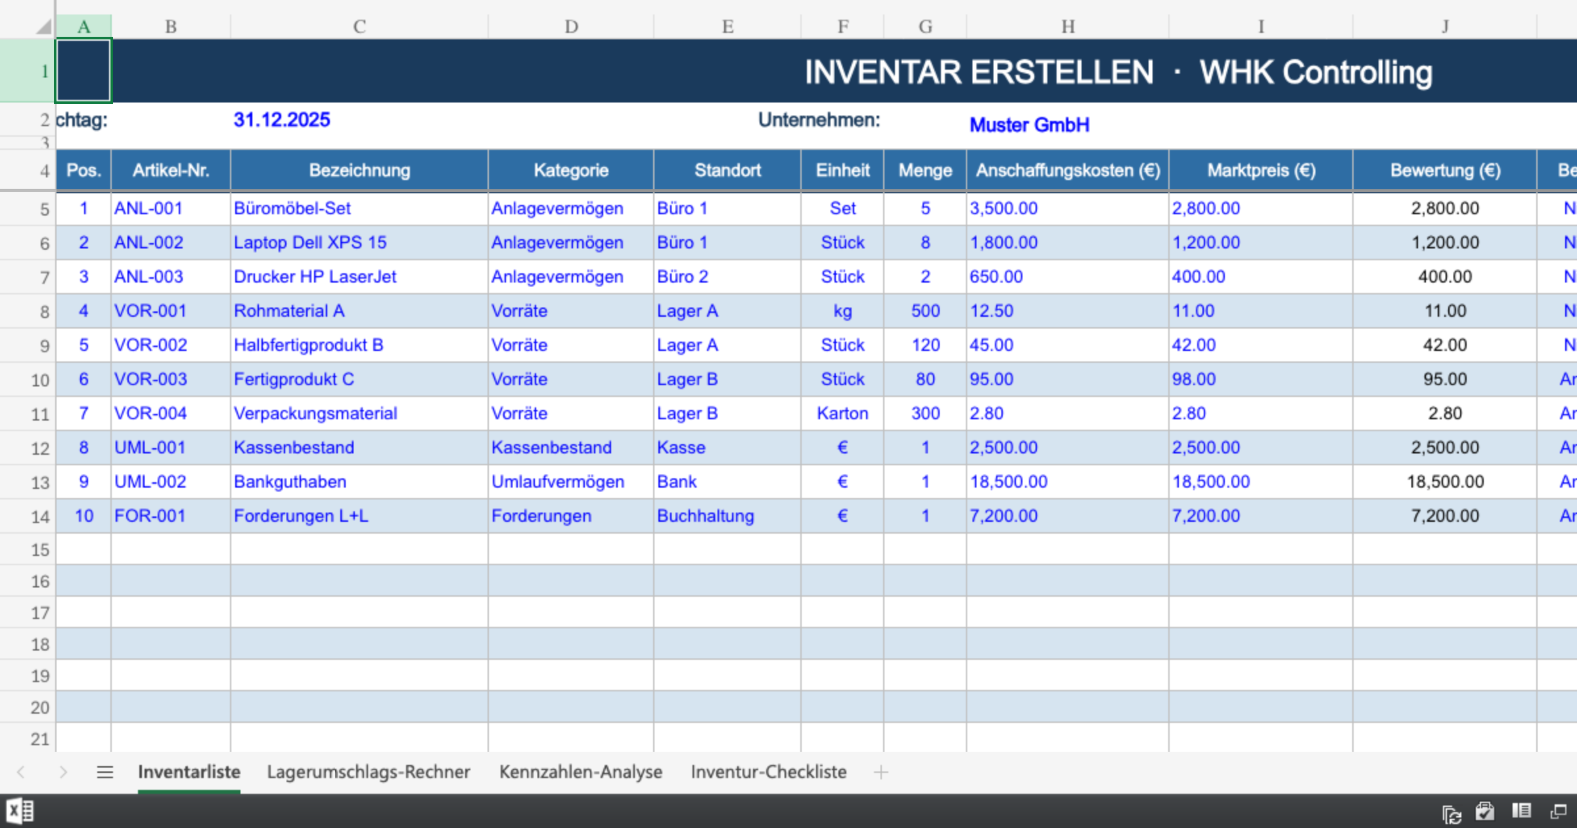Screen dimensions: 1577x828
Task: Click the Einheit column heading
Action: tap(842, 170)
